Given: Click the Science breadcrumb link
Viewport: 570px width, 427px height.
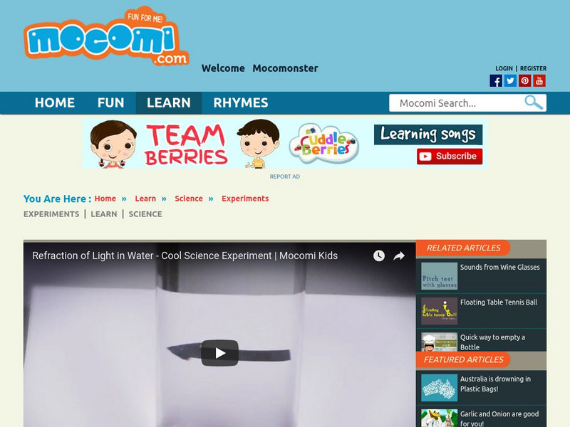Looking at the screenshot, I should coord(189,199).
